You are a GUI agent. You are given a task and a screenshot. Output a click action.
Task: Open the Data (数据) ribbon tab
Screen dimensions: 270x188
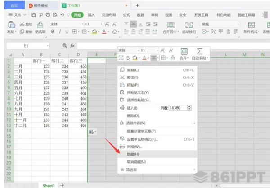click(140, 15)
